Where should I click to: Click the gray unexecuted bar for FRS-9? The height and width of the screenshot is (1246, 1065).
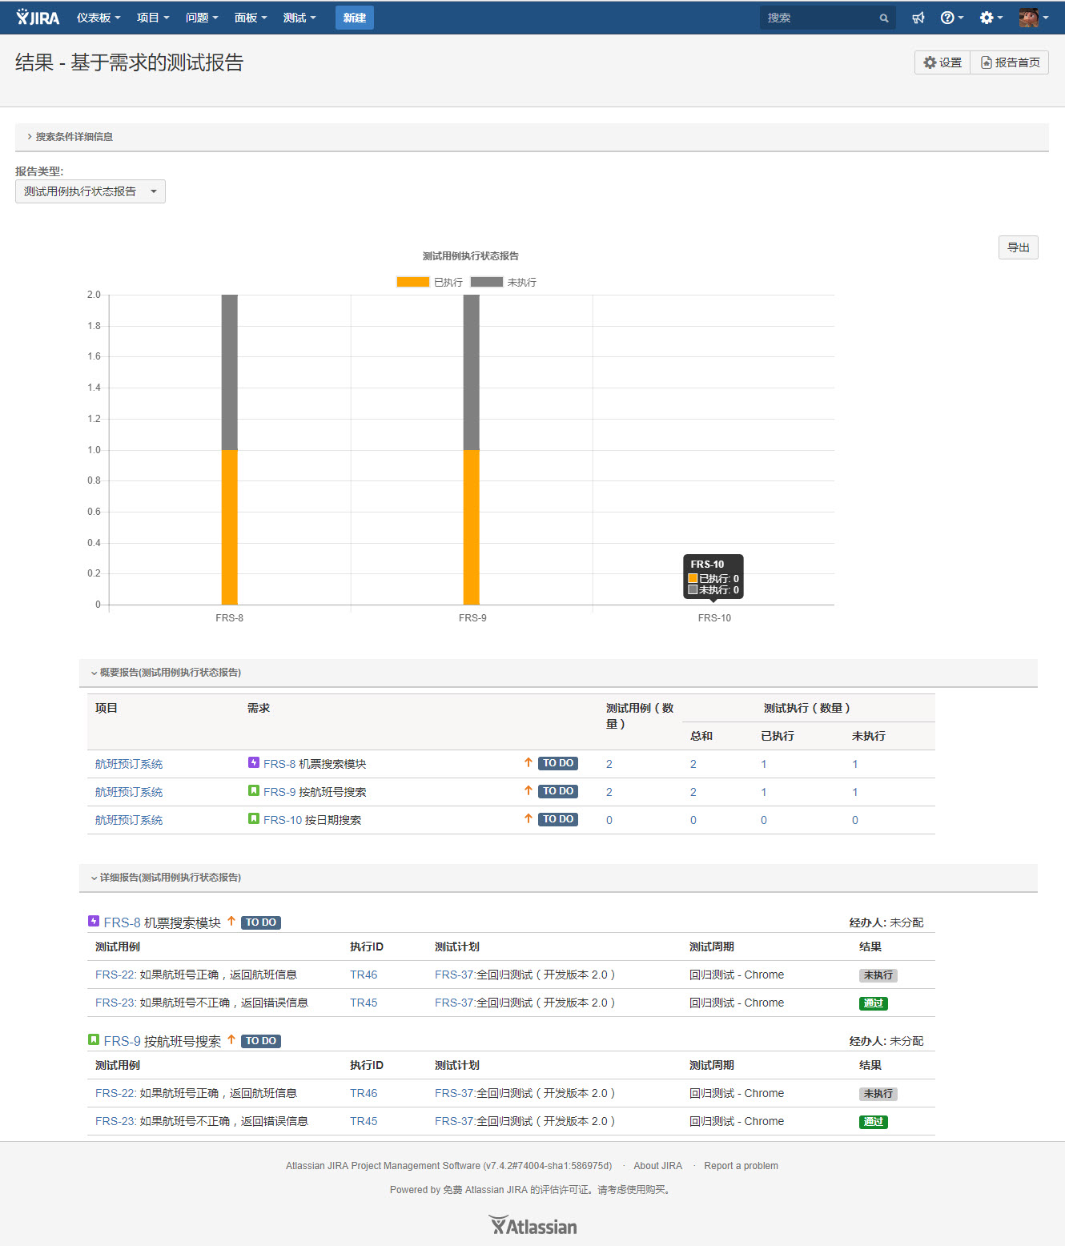click(472, 372)
